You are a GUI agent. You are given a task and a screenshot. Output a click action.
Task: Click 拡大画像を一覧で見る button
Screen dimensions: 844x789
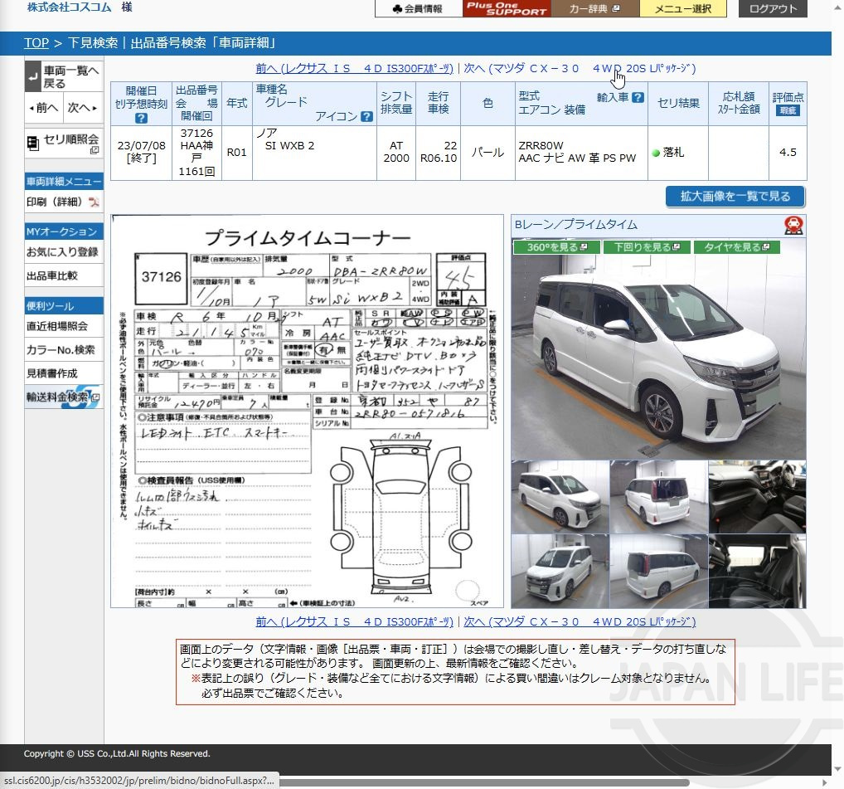tap(734, 197)
